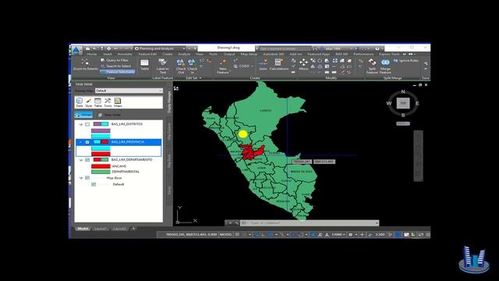Toggle the Default base layer checkbox
The width and height of the screenshot is (499, 281).
tap(94, 184)
